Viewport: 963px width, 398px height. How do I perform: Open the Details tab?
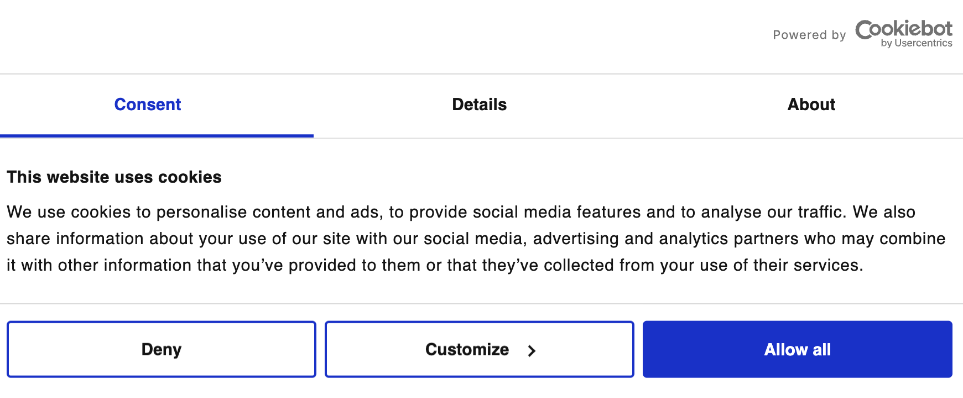click(x=479, y=105)
